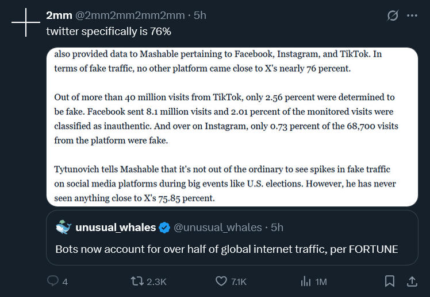
Task: Click the tweet text "twitter specifically is 76%"
Action: [109, 32]
